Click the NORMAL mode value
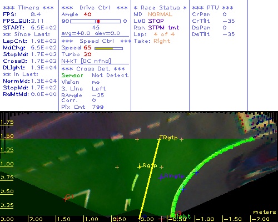Image resolution: width=278 pixels, height=222 pixels. click(160, 14)
